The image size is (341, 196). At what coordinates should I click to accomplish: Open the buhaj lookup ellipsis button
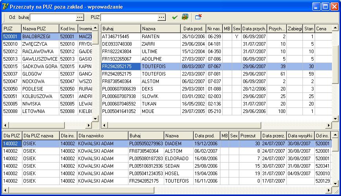(80, 17)
